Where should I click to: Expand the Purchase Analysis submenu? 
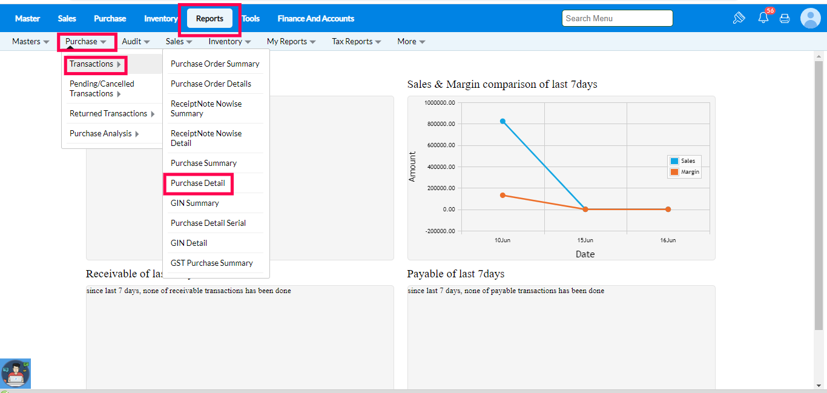pyautogui.click(x=105, y=134)
